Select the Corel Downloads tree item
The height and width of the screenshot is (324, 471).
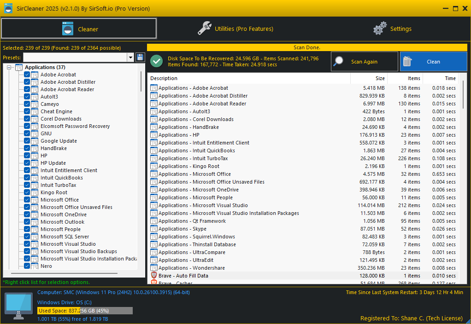pyautogui.click(x=61, y=119)
